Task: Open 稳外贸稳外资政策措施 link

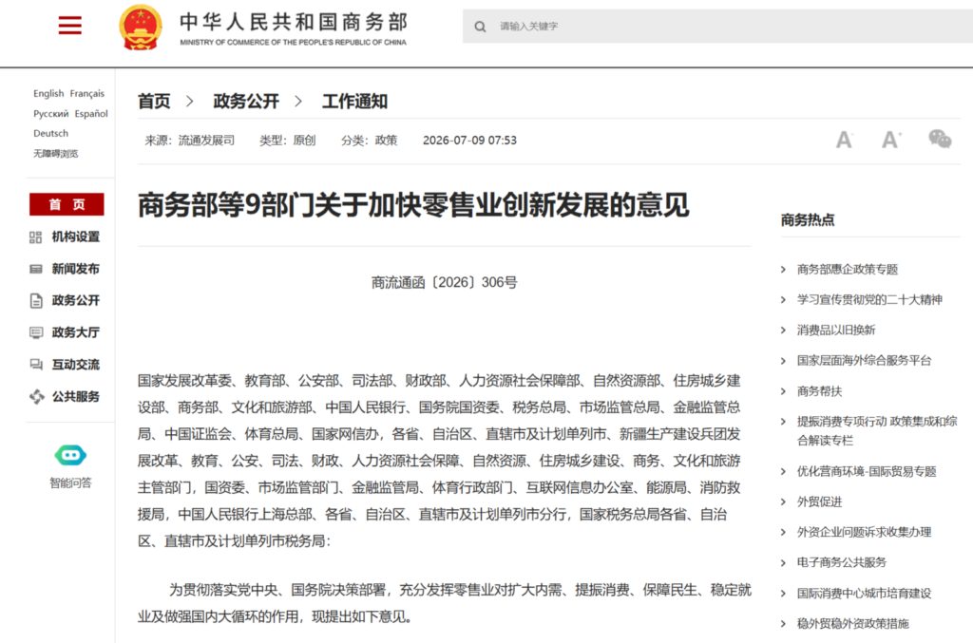Action: tap(852, 624)
